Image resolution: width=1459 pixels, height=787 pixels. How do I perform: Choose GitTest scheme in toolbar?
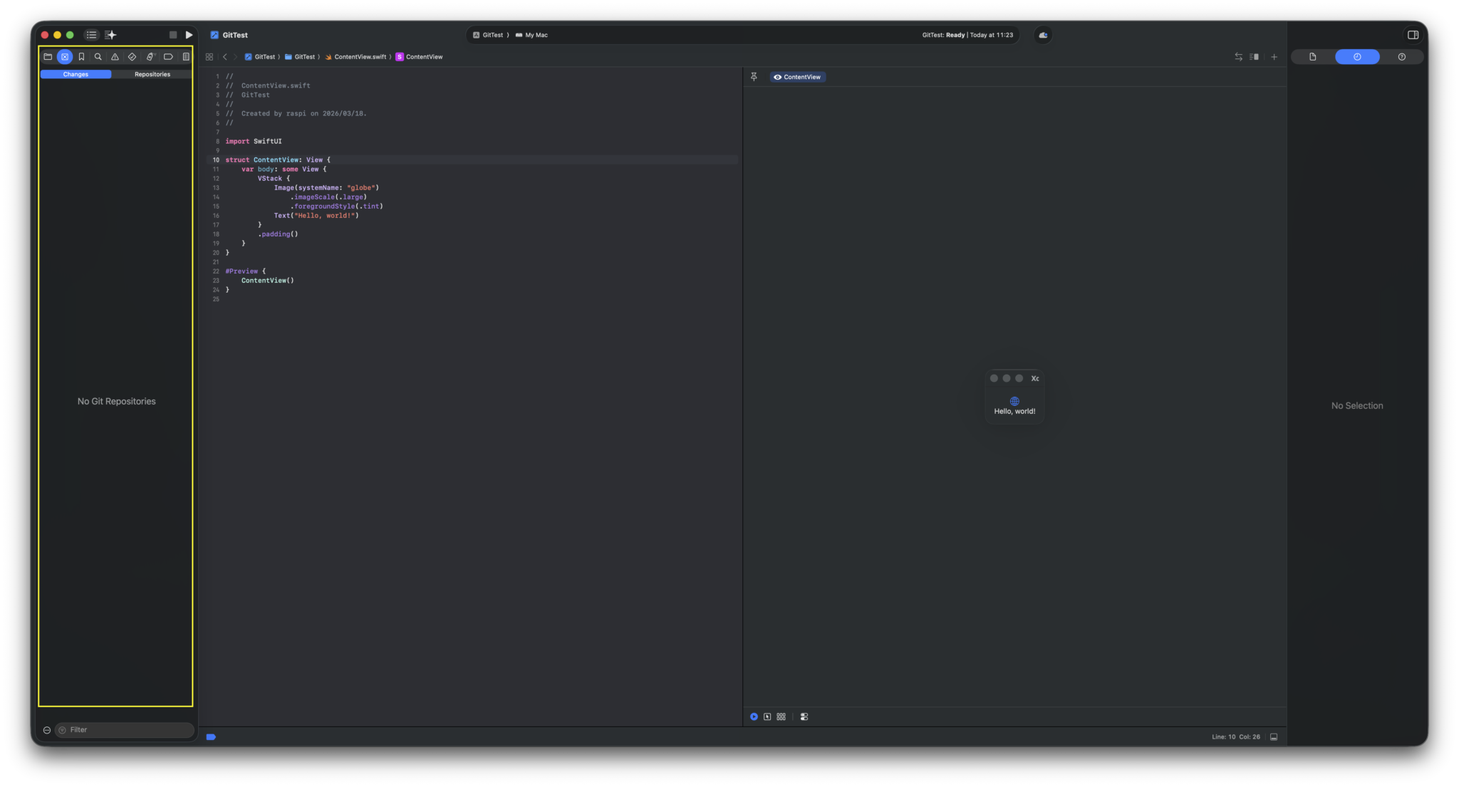tap(488, 35)
